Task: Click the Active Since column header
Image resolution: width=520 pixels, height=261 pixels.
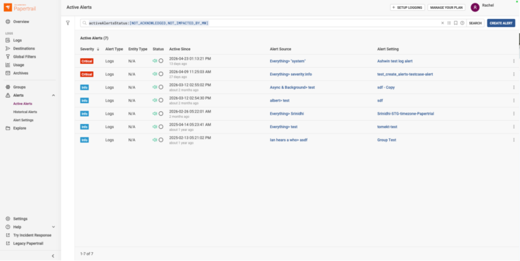Action: (x=179, y=49)
